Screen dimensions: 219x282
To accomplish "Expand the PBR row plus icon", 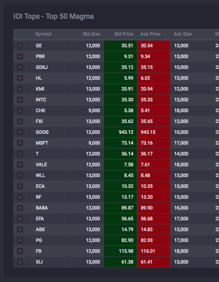I will point(20,56).
